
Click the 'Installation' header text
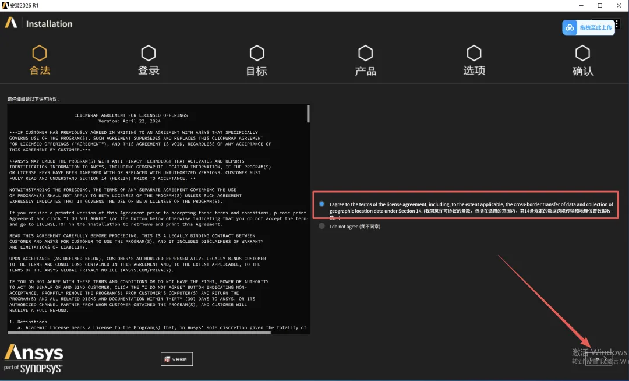coord(50,24)
